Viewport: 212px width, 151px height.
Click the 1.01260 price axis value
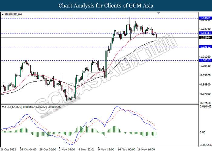pyautogui.click(x=205, y=57)
